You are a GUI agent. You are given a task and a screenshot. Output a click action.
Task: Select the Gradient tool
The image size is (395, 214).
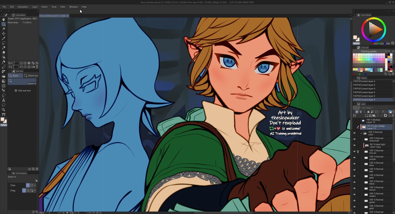[x=4, y=81]
